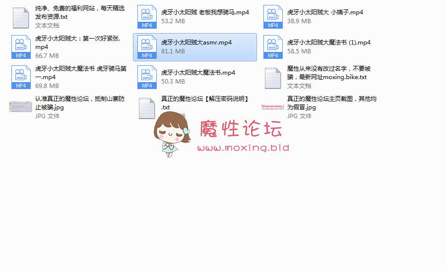Screen dimensions: 447x271
Task: Select file name 真正的魔性论坛主页截图，其他均为假冒.jpg
Action: click(332, 103)
